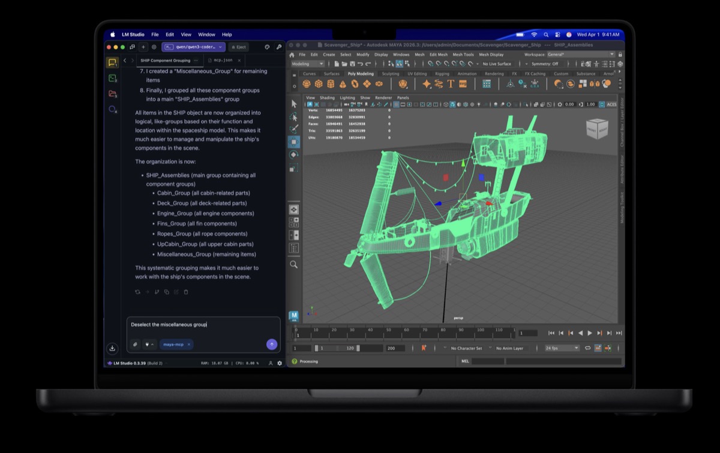Expand the qwen3-coder model selector

pyautogui.click(x=193, y=47)
